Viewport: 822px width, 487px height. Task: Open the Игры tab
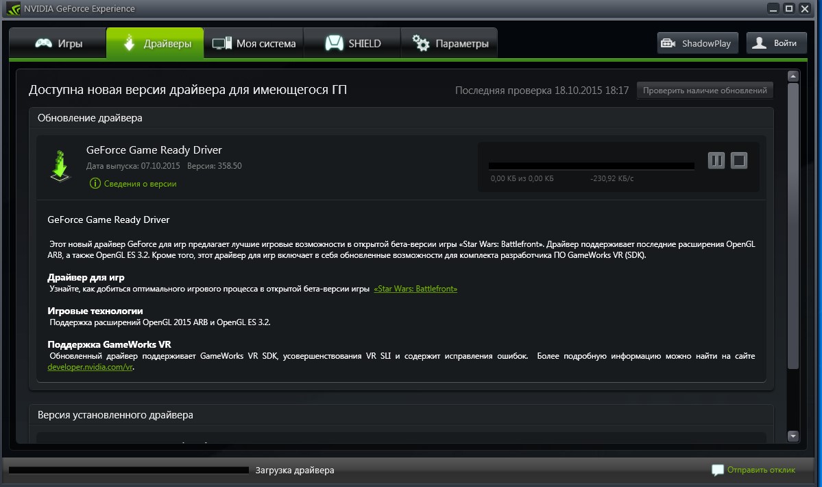click(x=58, y=43)
